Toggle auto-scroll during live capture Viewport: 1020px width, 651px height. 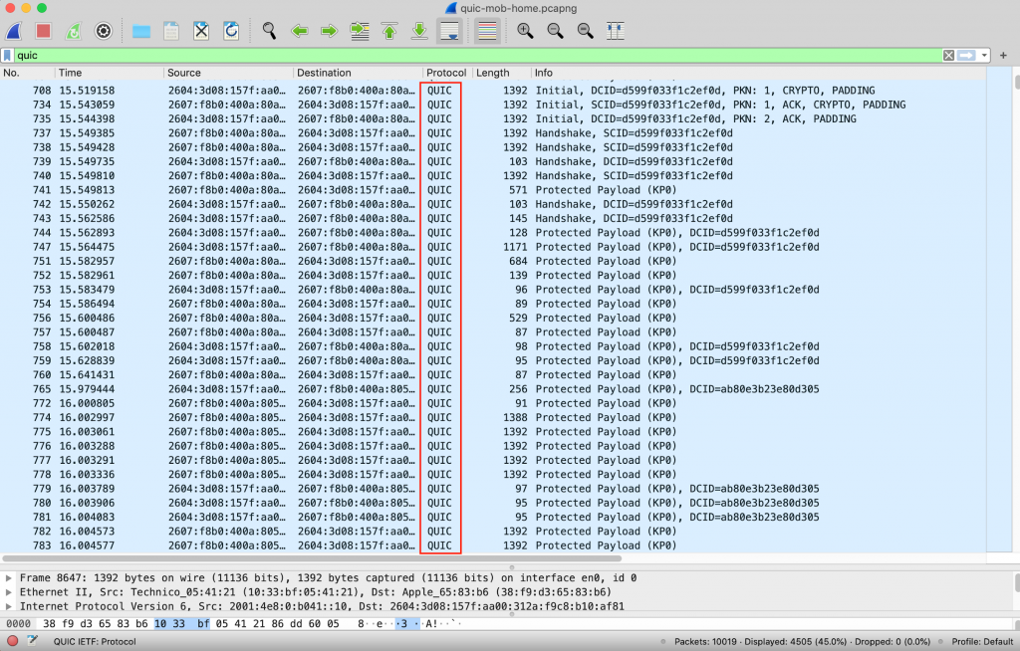449,31
